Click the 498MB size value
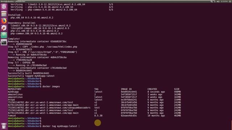 pyautogui.click(x=177, y=92)
